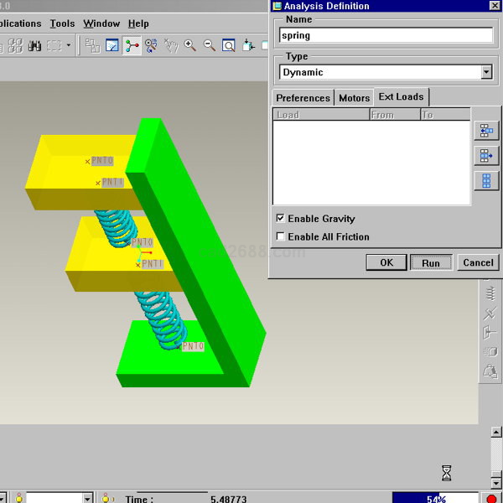The width and height of the screenshot is (503, 503).
Task: Disable the Enable Gravity checkbox
Action: click(x=280, y=219)
